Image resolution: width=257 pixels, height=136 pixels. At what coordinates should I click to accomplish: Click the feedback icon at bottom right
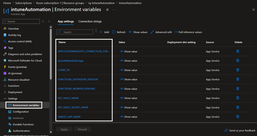point(226,131)
